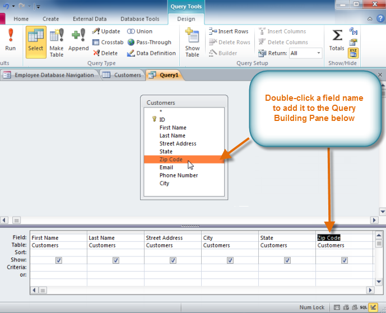
Task: Select the asterisk all-fields entry
Action: point(161,111)
